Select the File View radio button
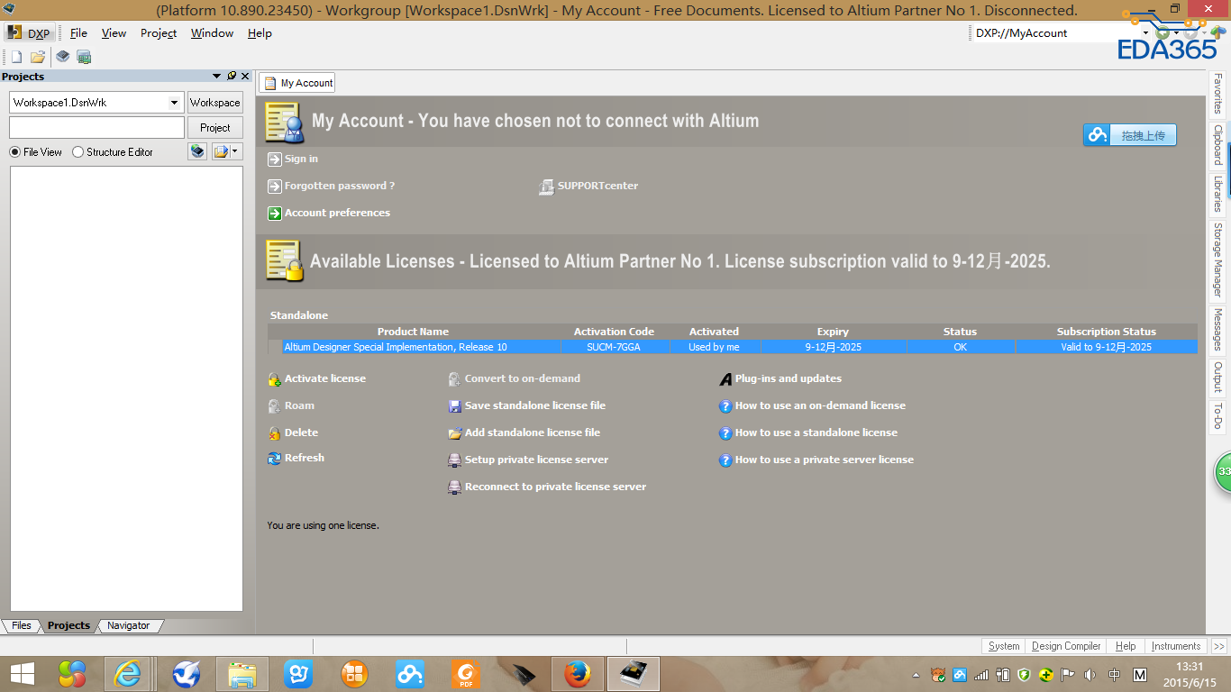Image resolution: width=1231 pixels, height=692 pixels. coord(14,152)
